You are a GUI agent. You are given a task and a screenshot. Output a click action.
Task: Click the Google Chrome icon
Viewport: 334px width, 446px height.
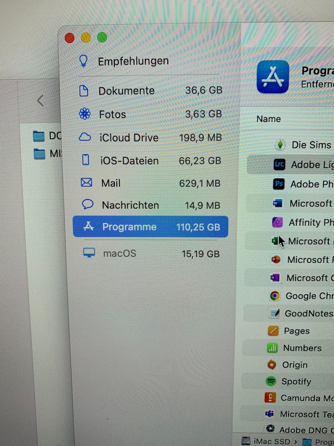point(275,296)
